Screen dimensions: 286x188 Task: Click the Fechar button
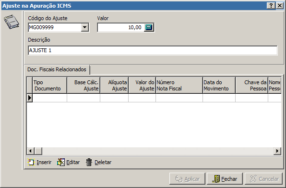tap(225, 179)
